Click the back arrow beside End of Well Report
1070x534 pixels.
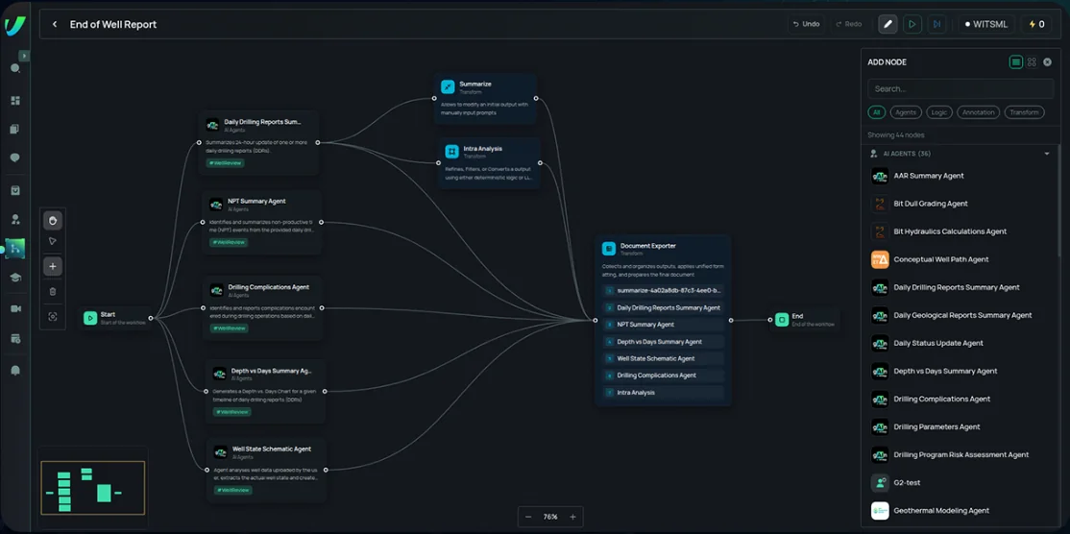click(55, 25)
